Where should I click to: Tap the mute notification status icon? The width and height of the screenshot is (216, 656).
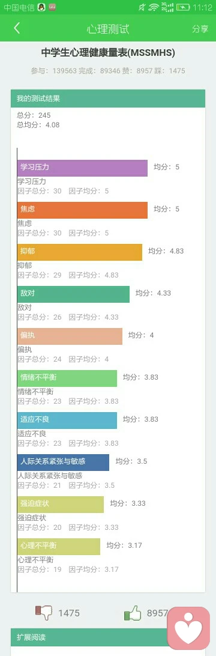point(142,7)
